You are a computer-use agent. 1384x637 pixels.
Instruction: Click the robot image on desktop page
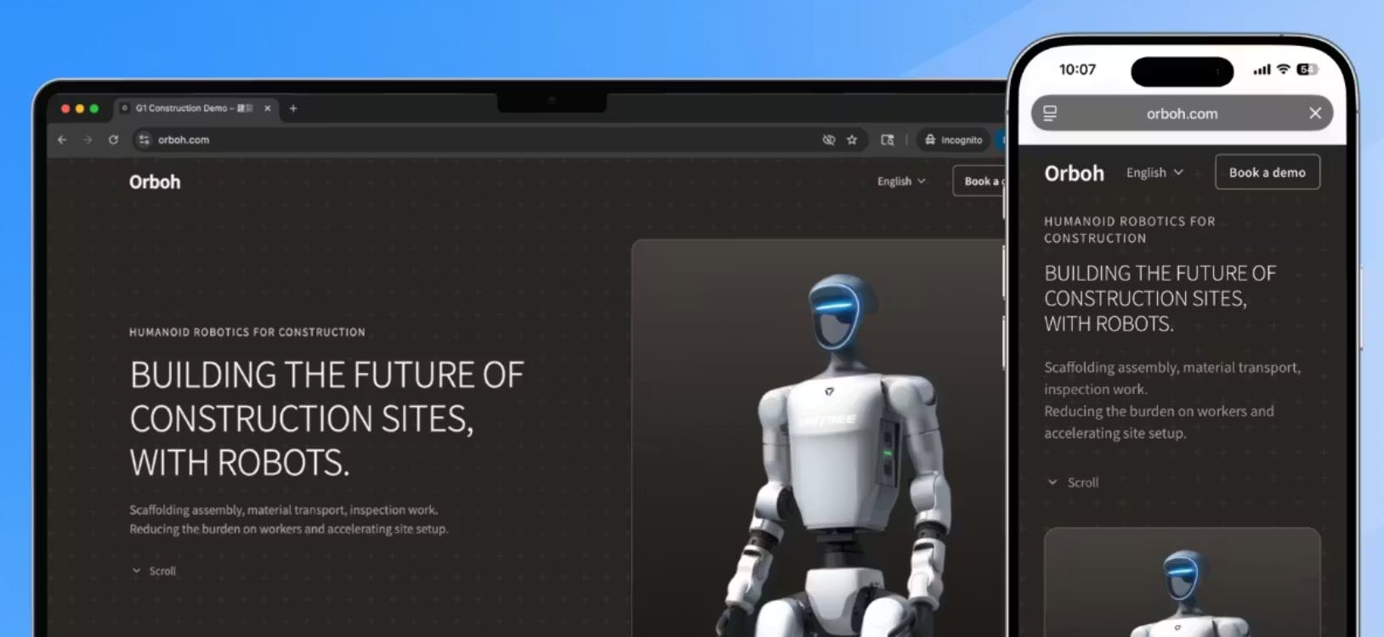[x=819, y=437]
